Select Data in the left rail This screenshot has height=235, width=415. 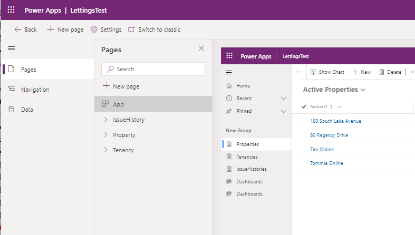tap(47, 110)
